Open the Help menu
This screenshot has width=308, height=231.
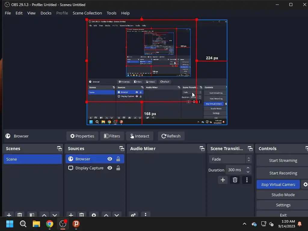tap(125, 13)
